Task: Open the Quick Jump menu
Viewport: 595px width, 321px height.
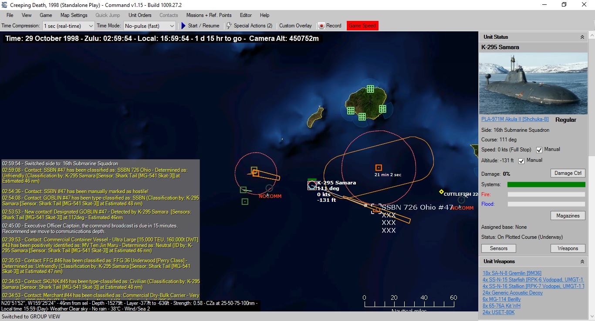Action: coord(108,15)
